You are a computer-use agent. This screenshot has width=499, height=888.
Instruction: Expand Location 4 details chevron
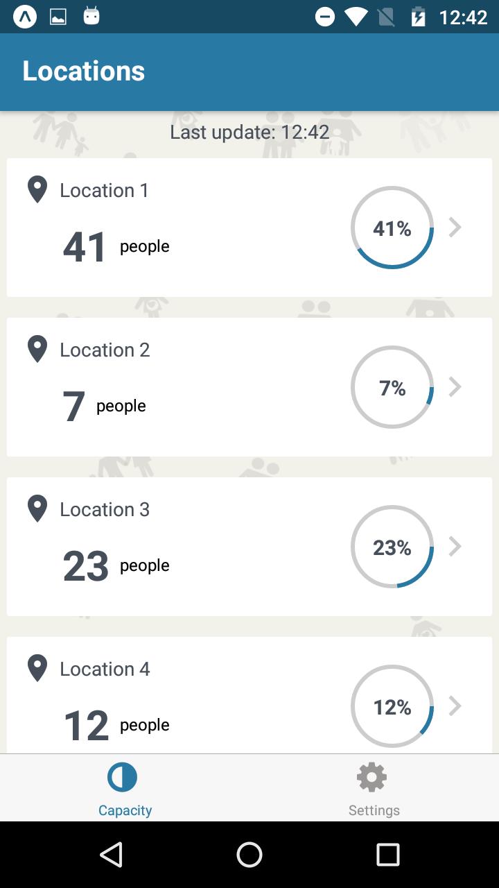pyautogui.click(x=455, y=706)
